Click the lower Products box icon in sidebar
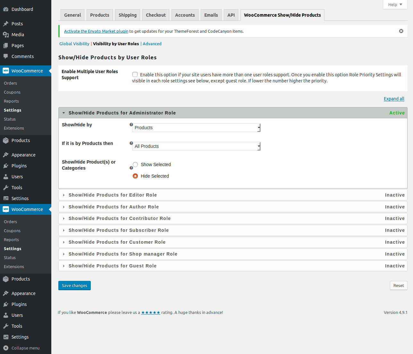Screen dimensions: 413x354 point(6,279)
